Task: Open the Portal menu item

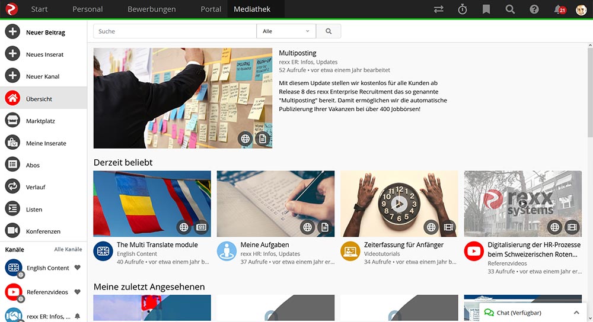Action: (x=211, y=9)
